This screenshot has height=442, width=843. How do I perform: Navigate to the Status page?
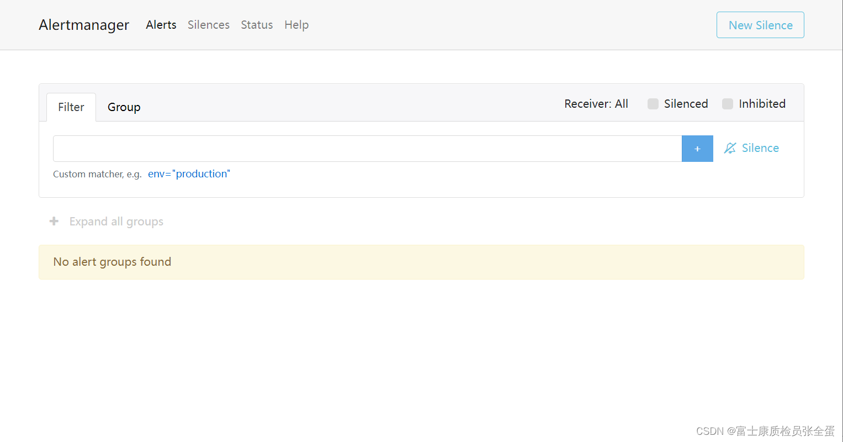coord(257,24)
